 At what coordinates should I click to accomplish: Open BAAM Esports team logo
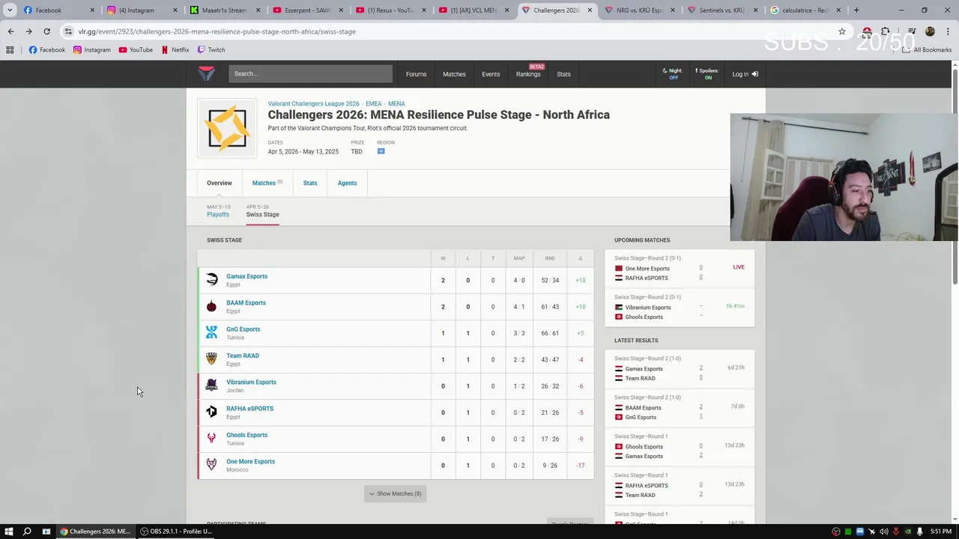[211, 306]
